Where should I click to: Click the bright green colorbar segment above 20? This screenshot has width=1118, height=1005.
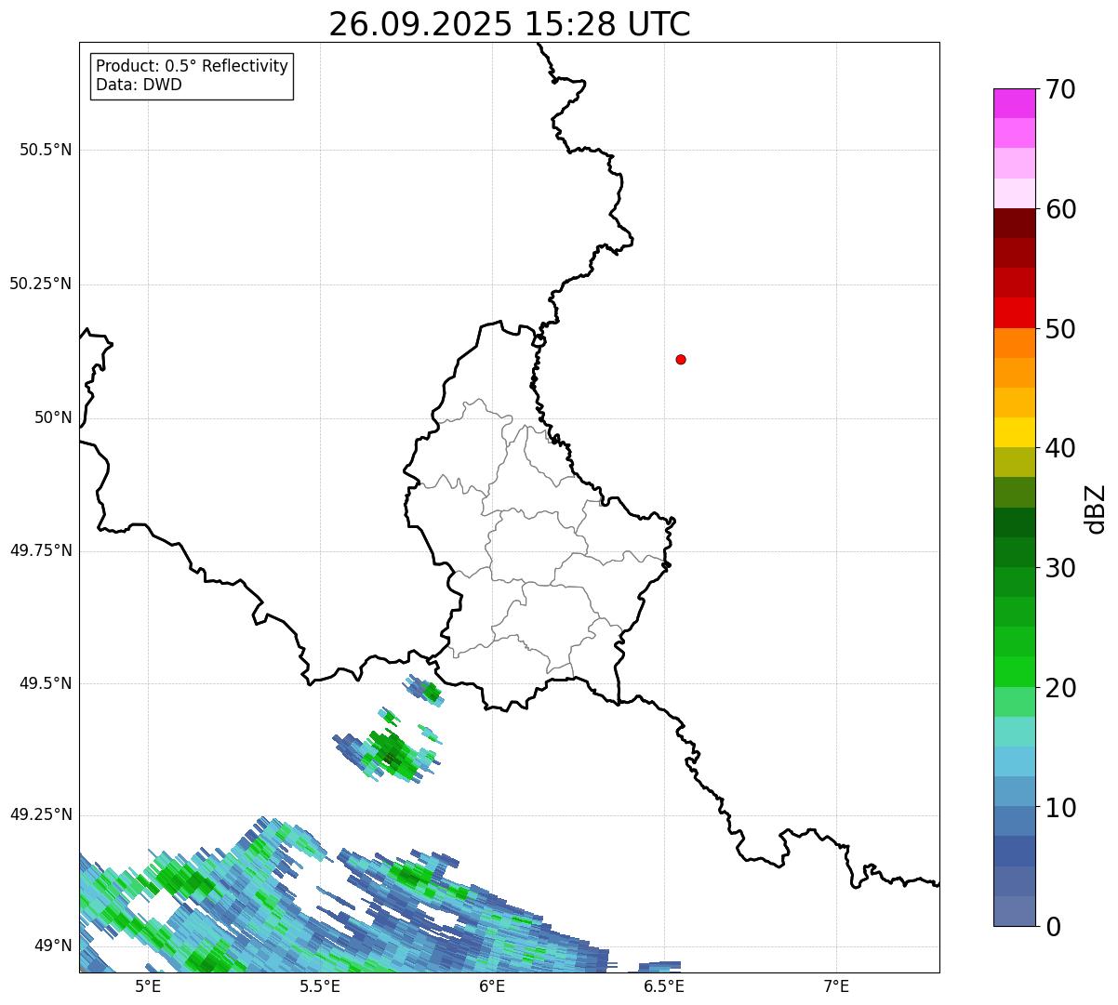(x=1014, y=671)
